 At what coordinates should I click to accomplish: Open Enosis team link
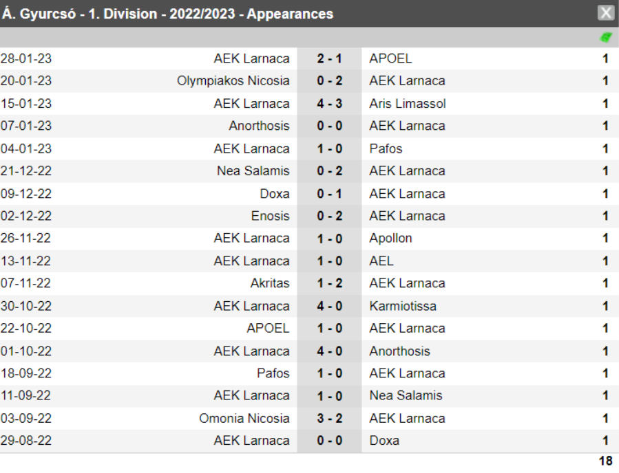(271, 216)
